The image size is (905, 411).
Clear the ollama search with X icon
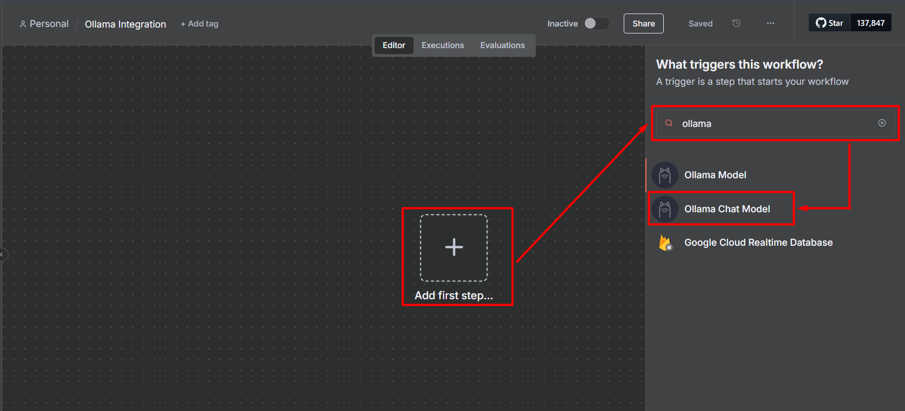pos(882,123)
